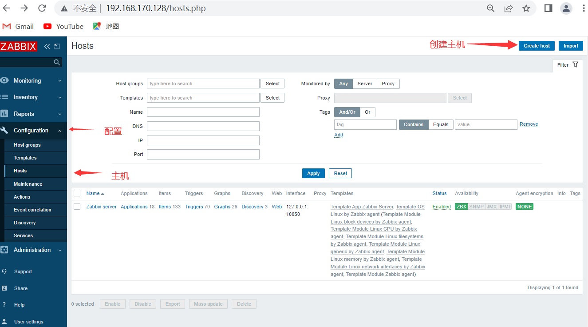
Task: Apply the host filter
Action: pos(313,173)
